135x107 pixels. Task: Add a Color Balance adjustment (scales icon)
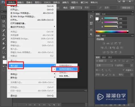(x=106, y=48)
